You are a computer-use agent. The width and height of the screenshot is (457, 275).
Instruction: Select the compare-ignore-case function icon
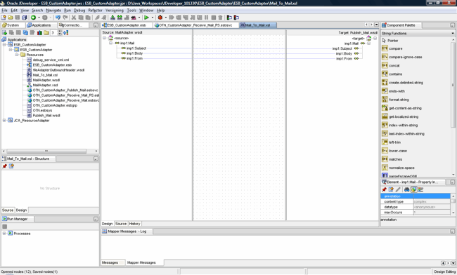pos(385,57)
